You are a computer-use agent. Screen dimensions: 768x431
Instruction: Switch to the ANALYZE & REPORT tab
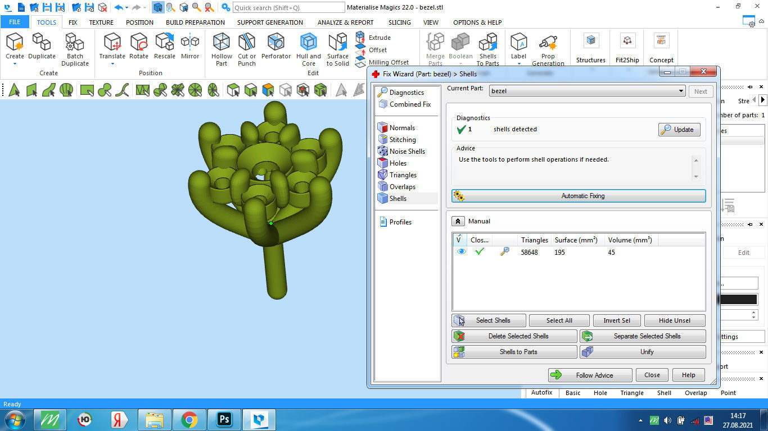[x=345, y=22]
